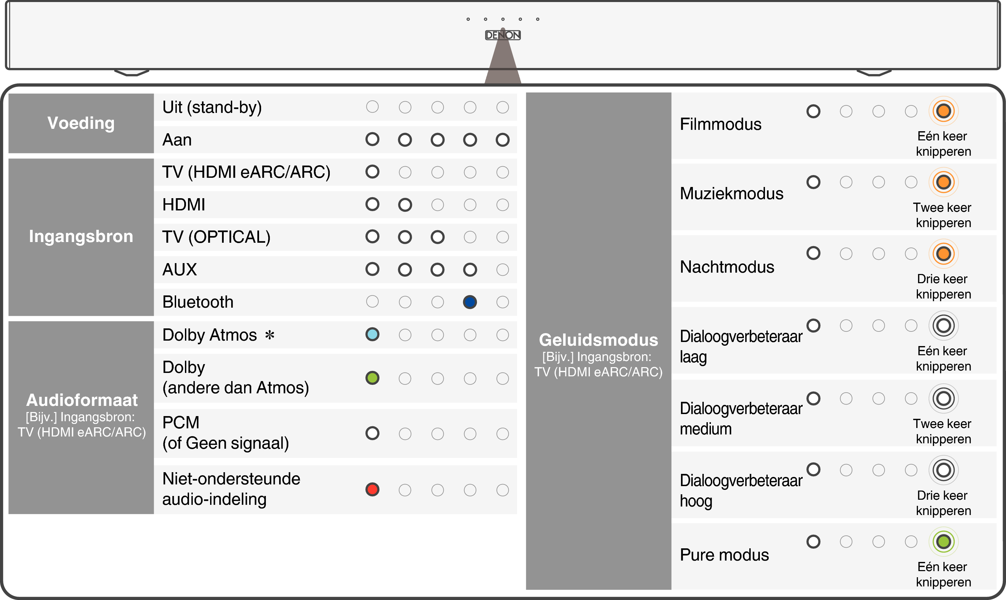This screenshot has height=600, width=1006.
Task: Click the green Dolby (andere dan Atmos) LED
Action: click(x=372, y=378)
